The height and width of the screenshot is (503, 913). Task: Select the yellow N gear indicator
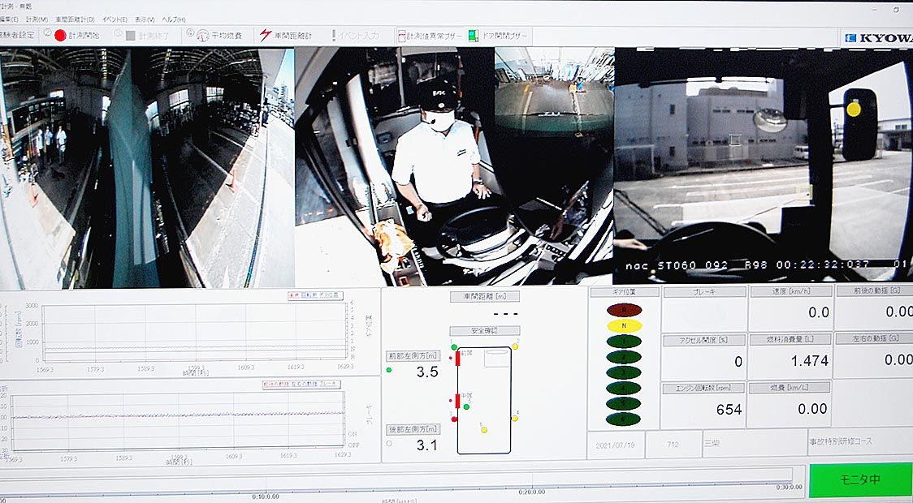(623, 325)
